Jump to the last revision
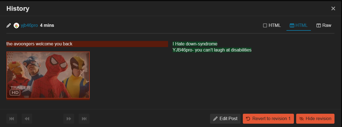This screenshot has width=342, height=127. [84, 119]
